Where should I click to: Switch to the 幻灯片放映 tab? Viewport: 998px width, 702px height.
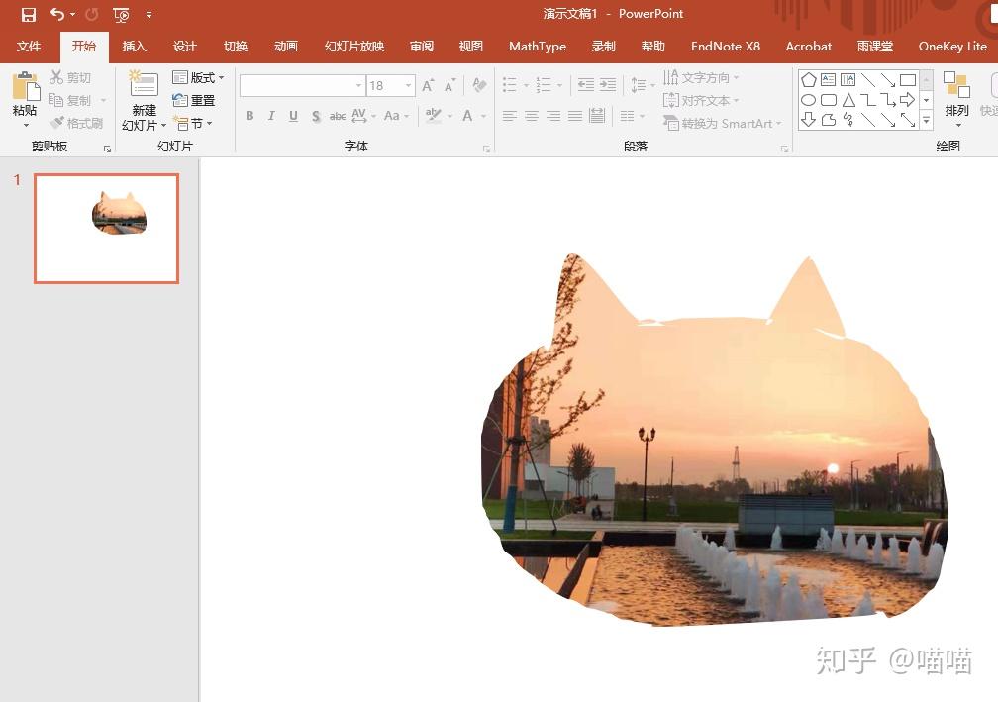coord(354,46)
